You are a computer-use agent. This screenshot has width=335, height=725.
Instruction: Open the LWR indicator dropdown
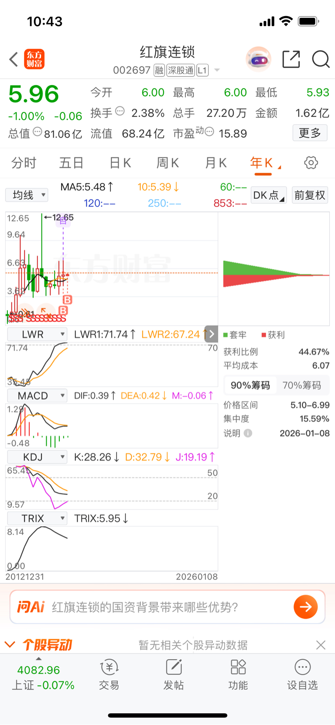click(37, 334)
